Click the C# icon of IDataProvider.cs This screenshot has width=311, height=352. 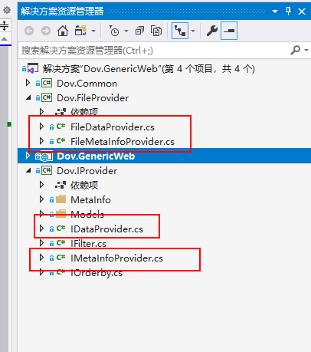coord(61,229)
